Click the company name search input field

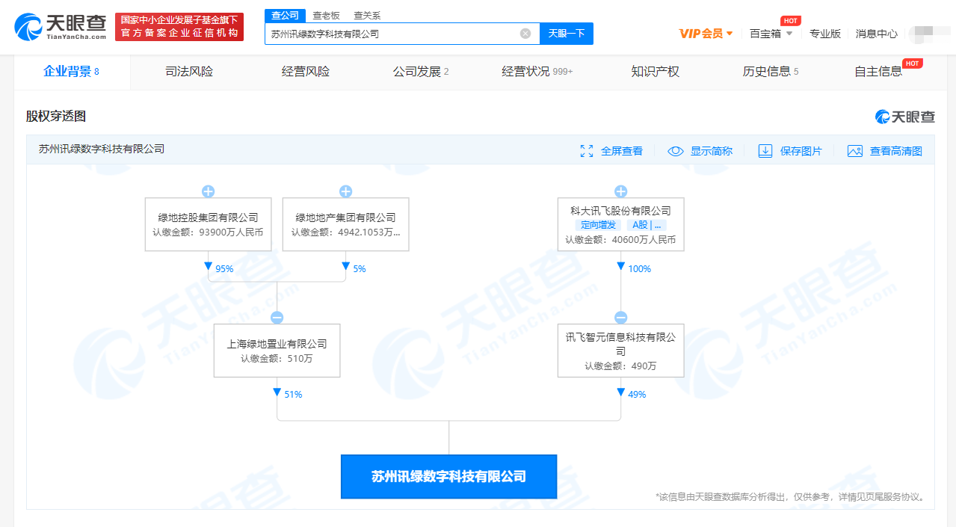392,34
